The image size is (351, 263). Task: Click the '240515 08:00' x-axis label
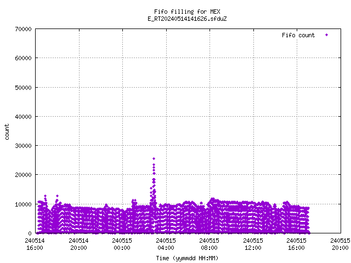(x=210, y=244)
